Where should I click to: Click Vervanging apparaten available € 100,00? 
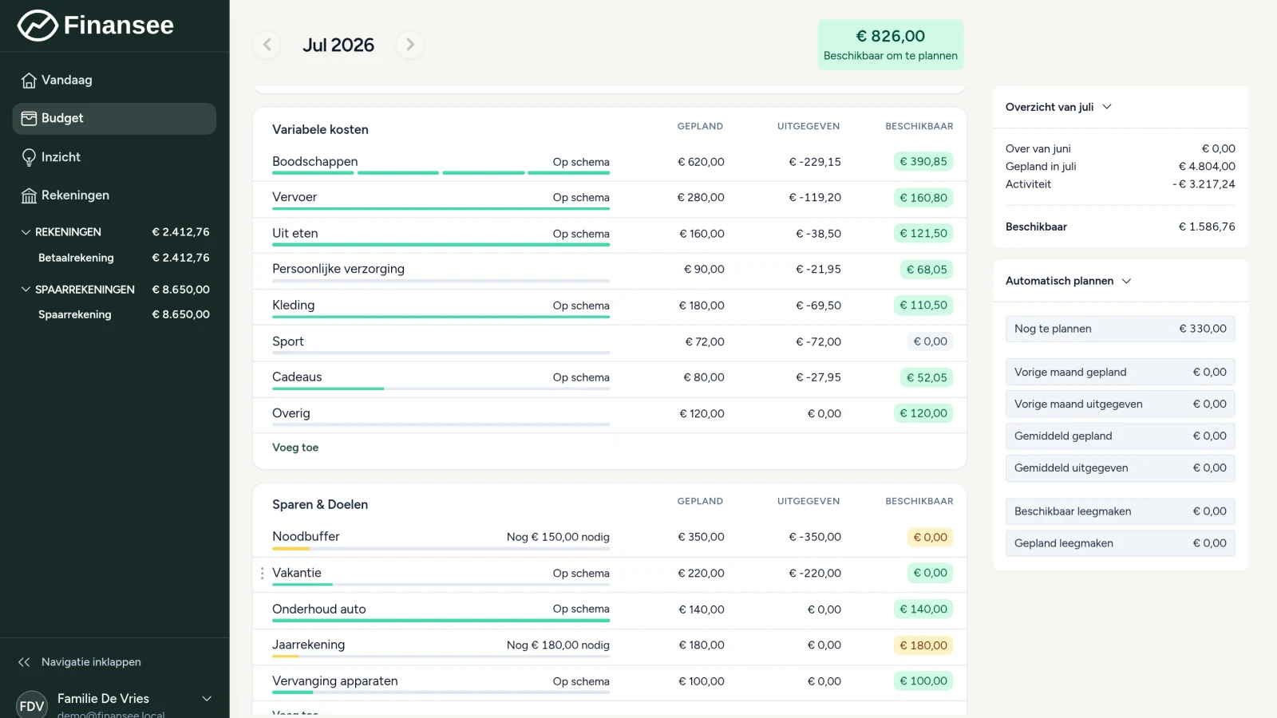point(923,681)
